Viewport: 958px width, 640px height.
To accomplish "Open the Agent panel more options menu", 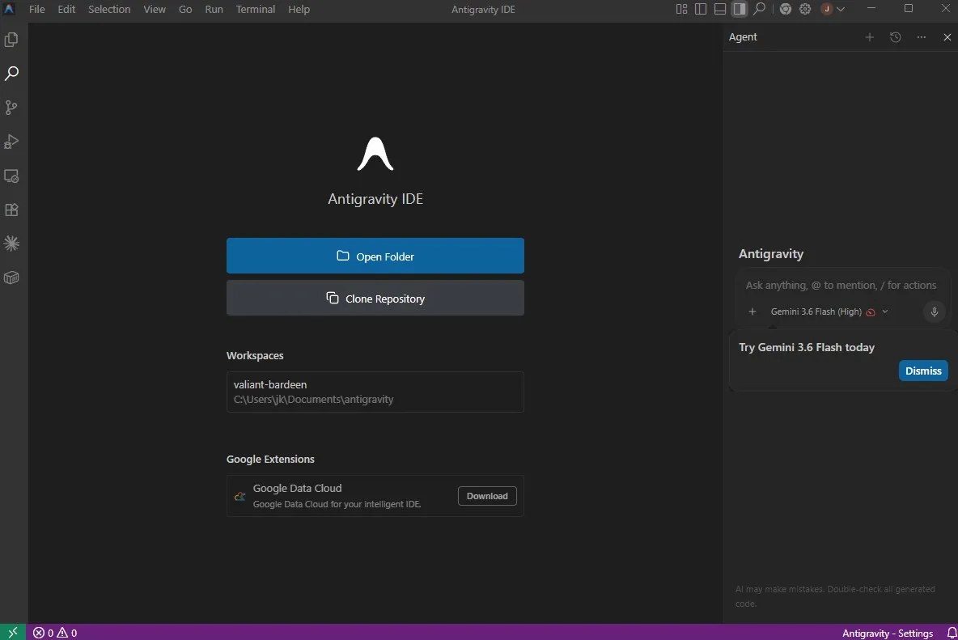I will (x=922, y=37).
